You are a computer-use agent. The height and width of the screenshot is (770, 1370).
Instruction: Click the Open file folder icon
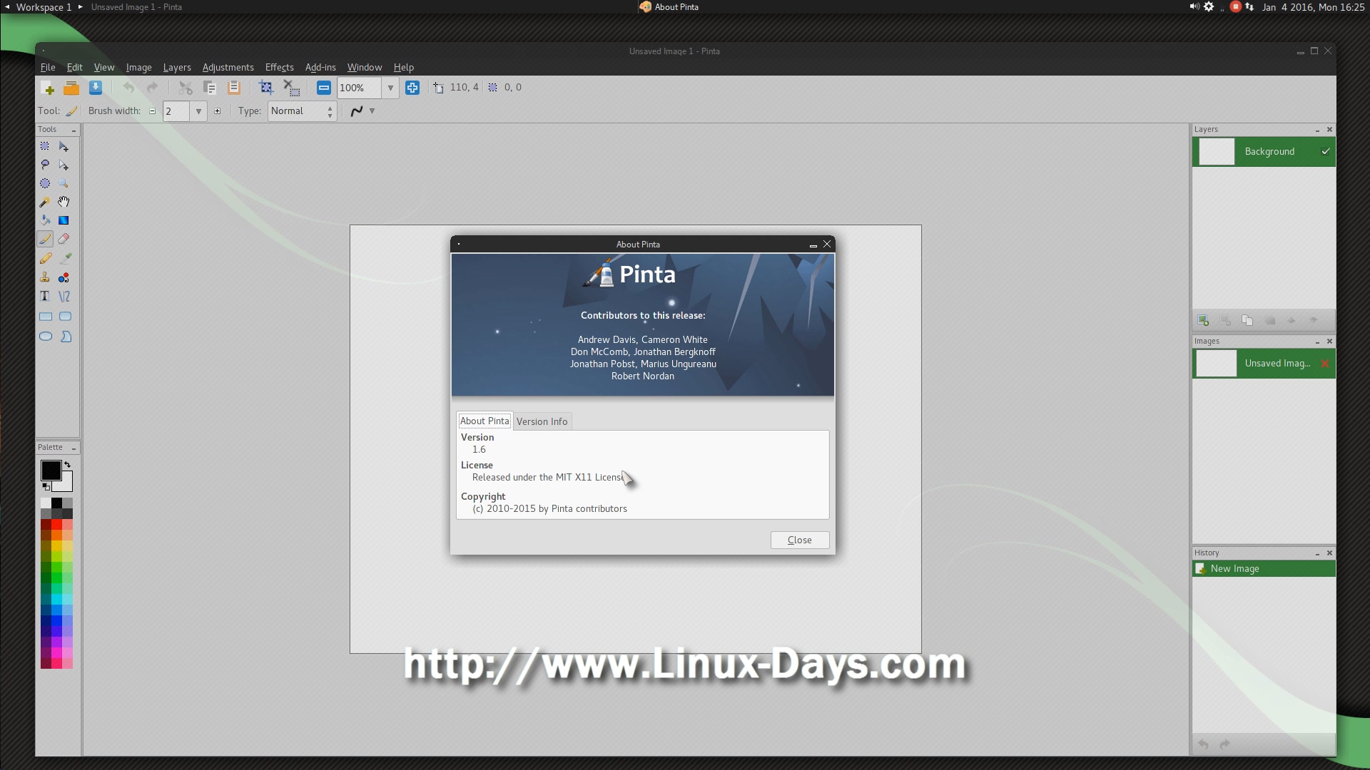pyautogui.click(x=71, y=88)
